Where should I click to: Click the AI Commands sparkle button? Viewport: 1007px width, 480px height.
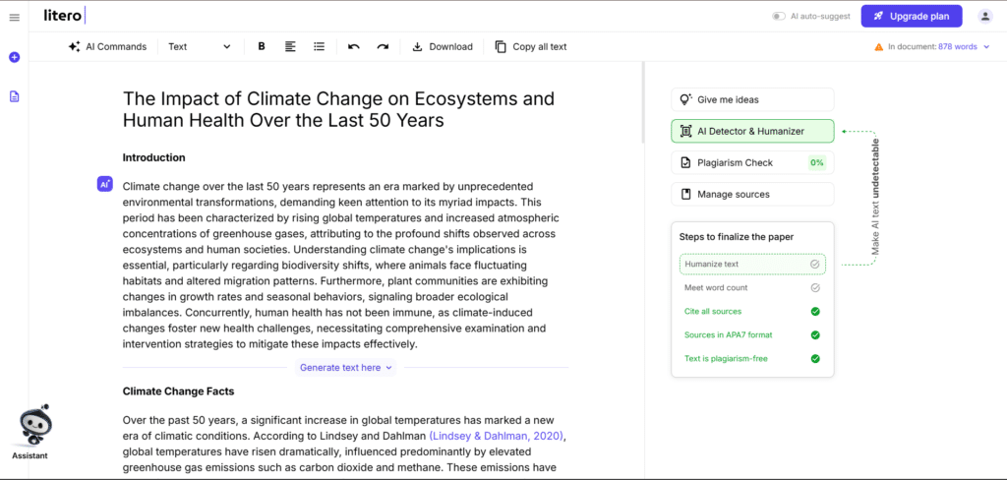[107, 46]
